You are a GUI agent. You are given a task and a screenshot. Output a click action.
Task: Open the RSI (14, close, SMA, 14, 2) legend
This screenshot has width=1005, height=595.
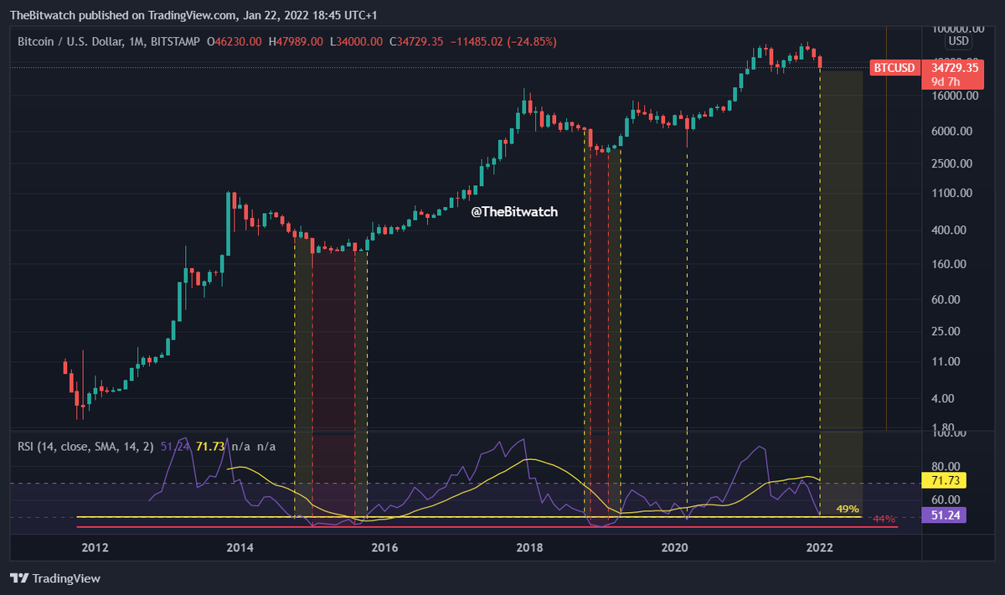tap(85, 447)
